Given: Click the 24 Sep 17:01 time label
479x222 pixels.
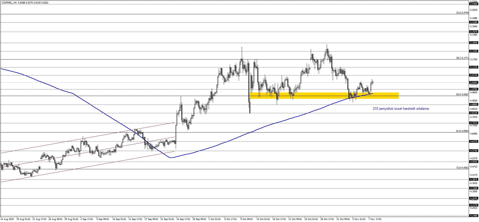Looking at the screenshot, I should coord(183,219).
